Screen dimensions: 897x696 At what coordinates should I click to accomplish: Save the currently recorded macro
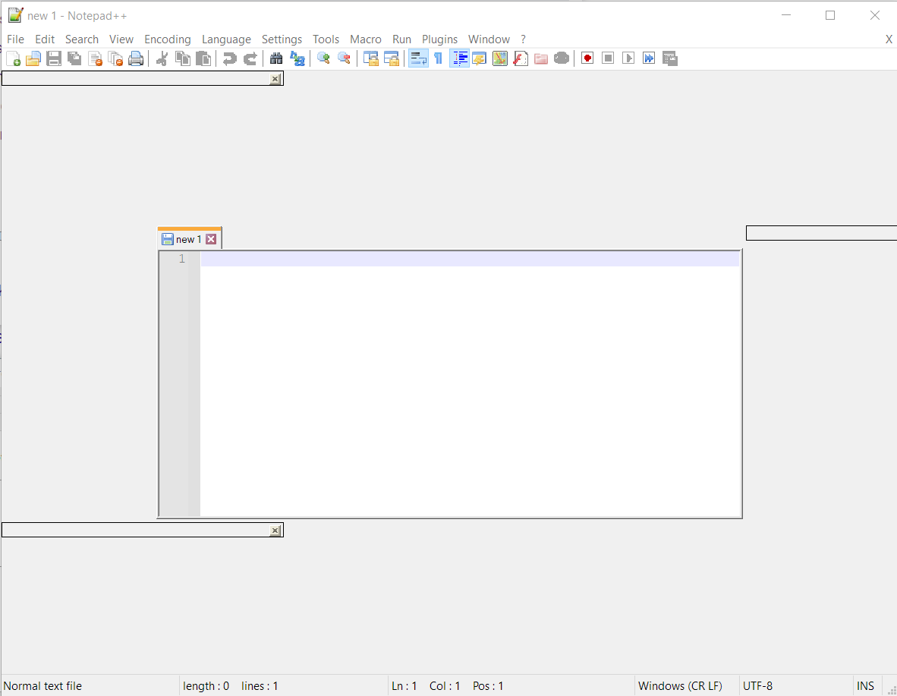point(670,58)
